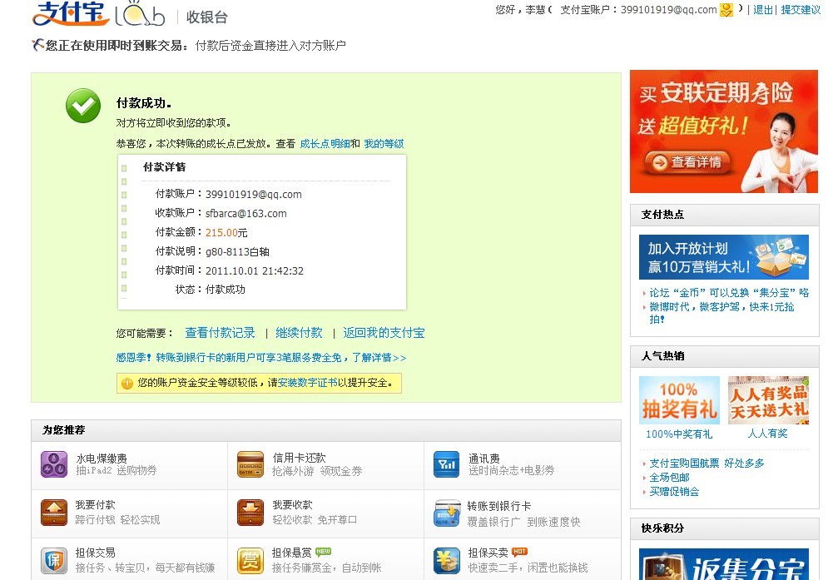The width and height of the screenshot is (833, 580).
Task: Click the 抽iPad2 送购物券 subtitle
Action: [x=117, y=471]
